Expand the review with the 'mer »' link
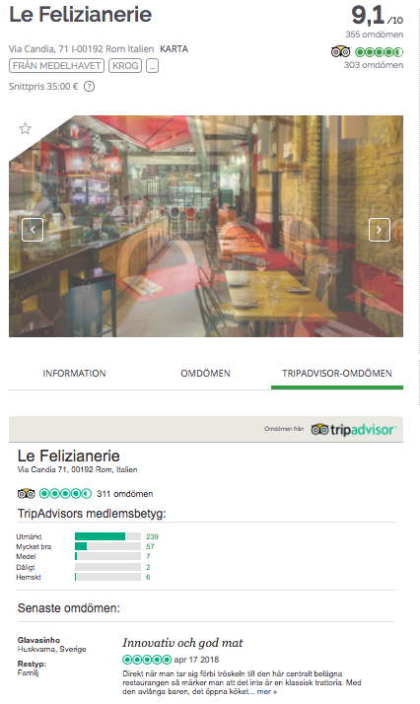This screenshot has height=704, width=420. [x=267, y=692]
